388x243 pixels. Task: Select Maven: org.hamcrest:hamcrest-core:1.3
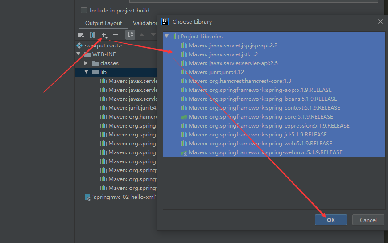(240, 81)
